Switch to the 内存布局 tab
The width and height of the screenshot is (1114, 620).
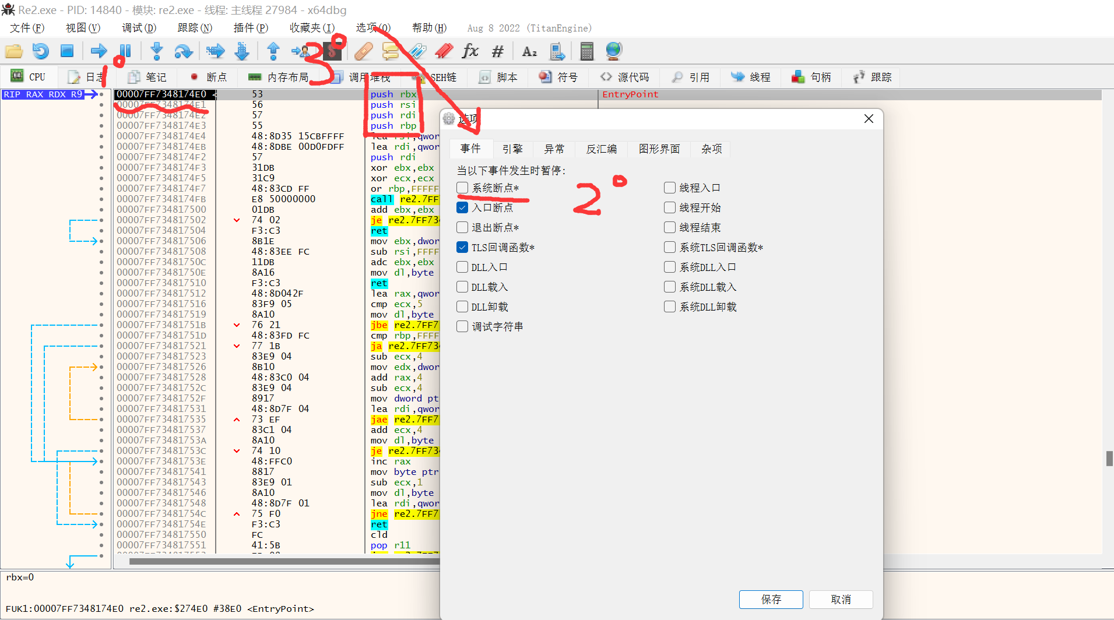click(280, 77)
